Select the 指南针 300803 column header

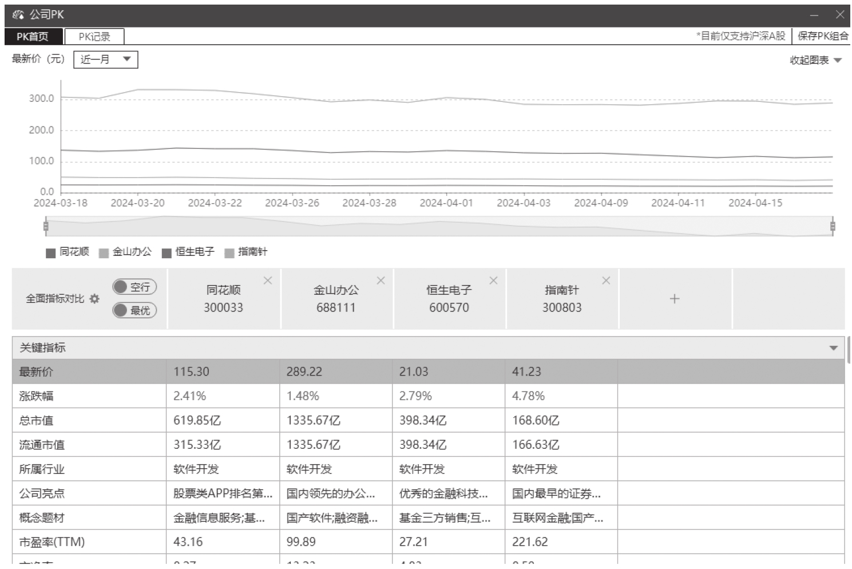[562, 299]
